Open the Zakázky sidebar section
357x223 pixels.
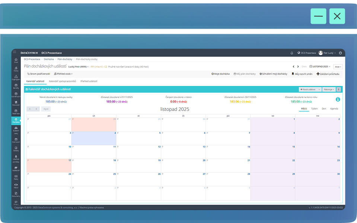click(x=16, y=149)
